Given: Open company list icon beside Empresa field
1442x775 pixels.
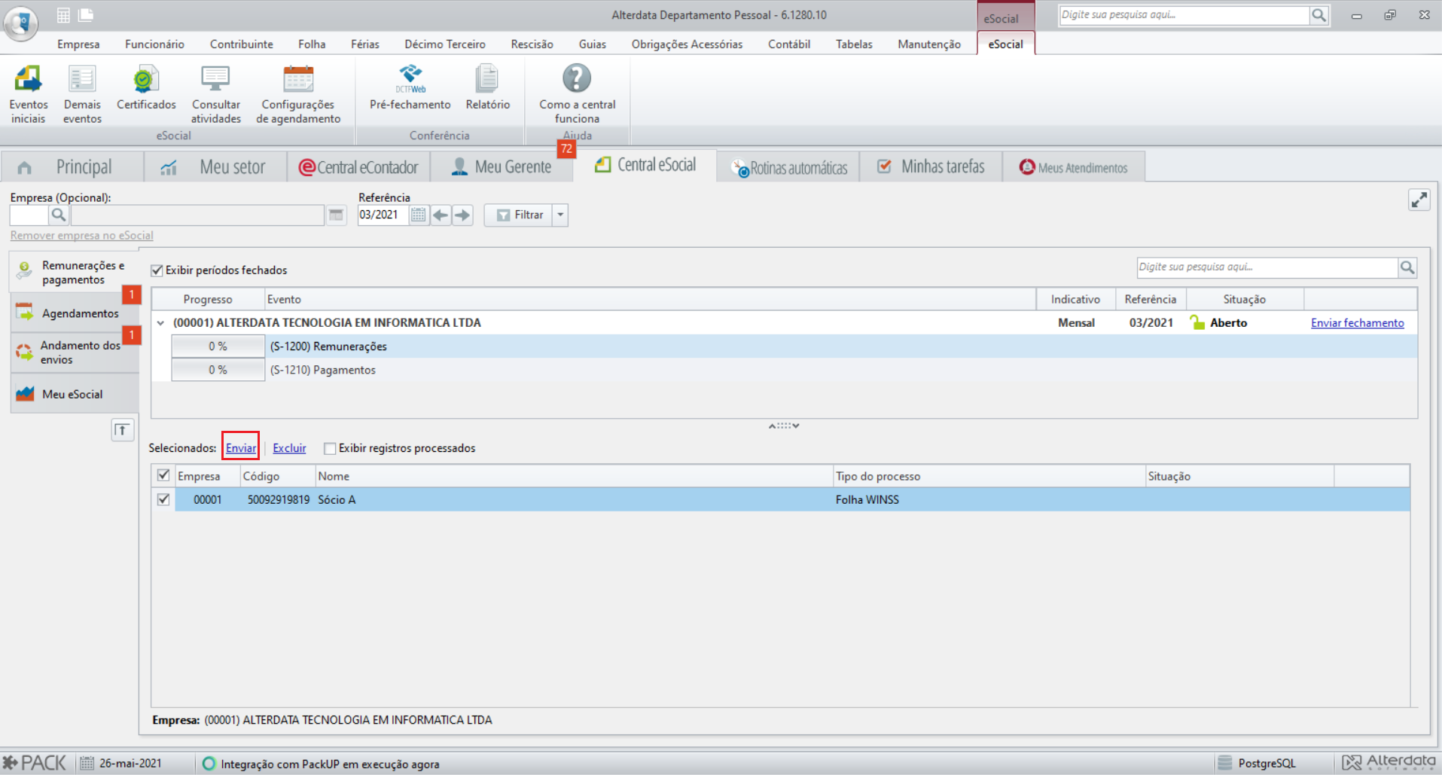Looking at the screenshot, I should point(336,215).
